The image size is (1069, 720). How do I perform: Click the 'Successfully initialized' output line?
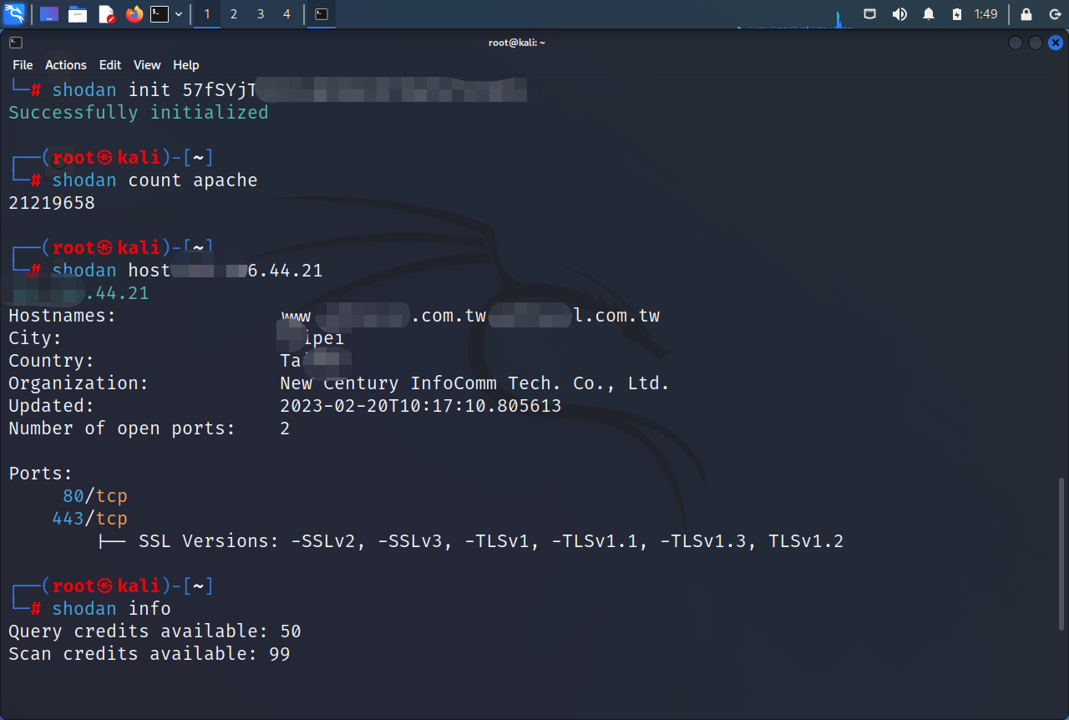139,113
